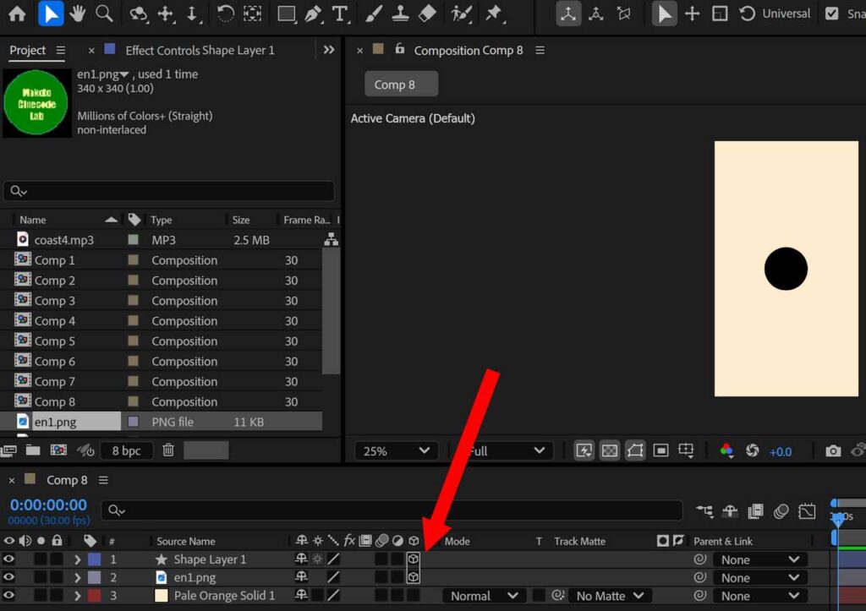Switch to Effect Controls Shape Layer 1 tab
Screen dimensions: 866x611
200,50
